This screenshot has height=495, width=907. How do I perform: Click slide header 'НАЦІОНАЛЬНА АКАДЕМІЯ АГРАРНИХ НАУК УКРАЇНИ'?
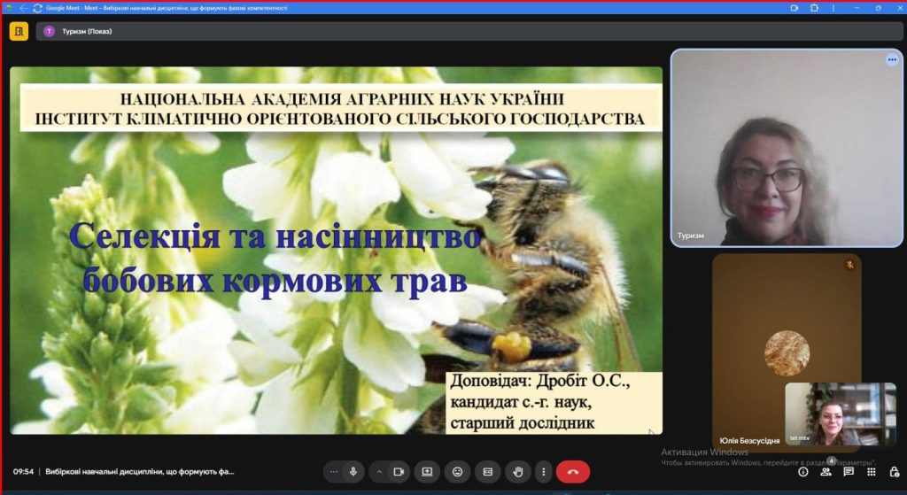coord(342,99)
